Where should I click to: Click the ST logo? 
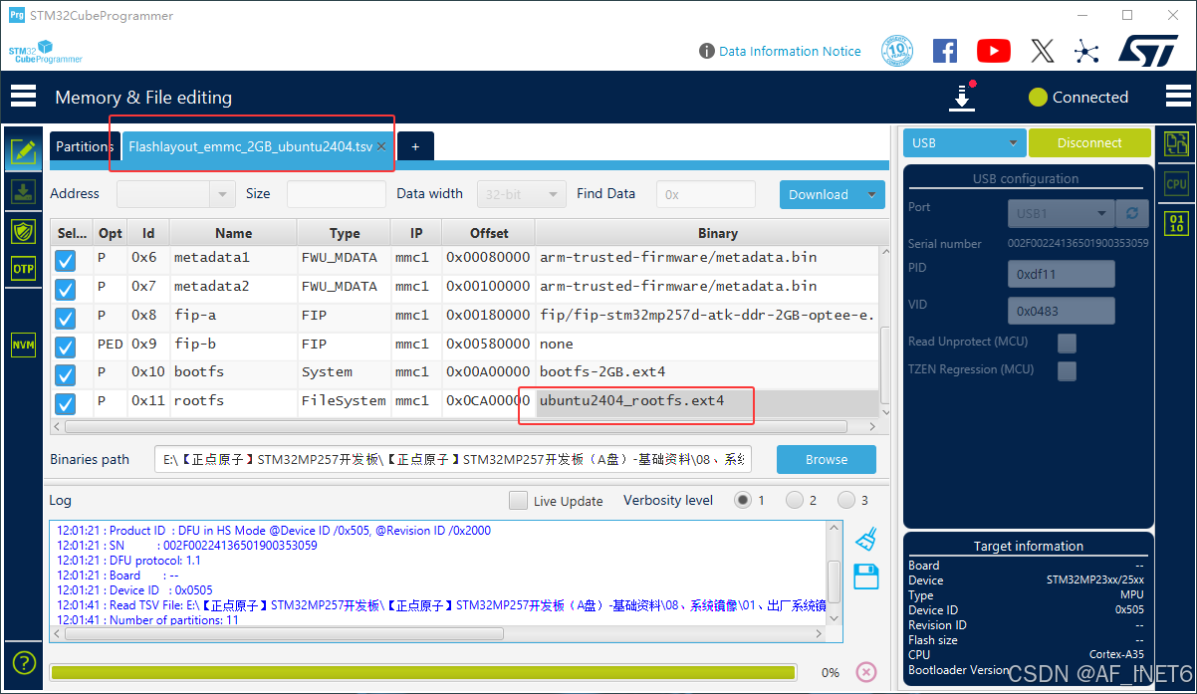[x=1148, y=51]
